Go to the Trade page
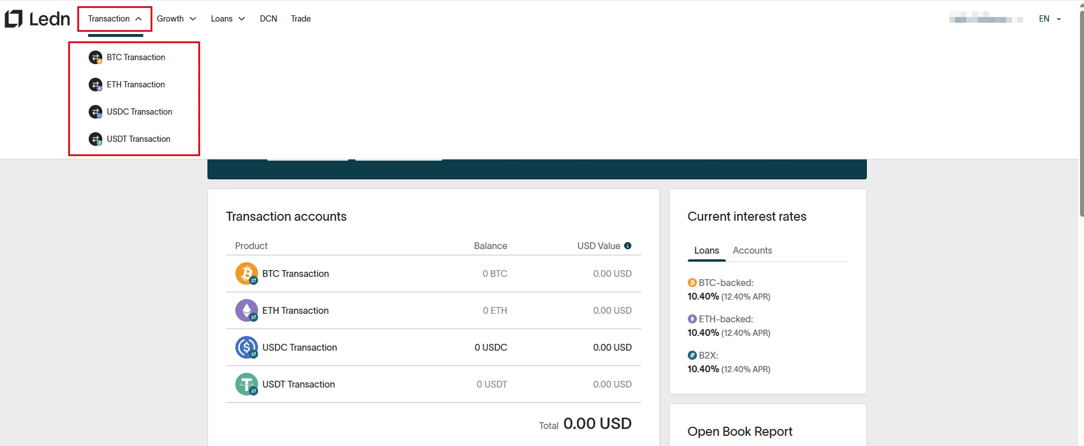This screenshot has width=1084, height=446. click(x=301, y=19)
